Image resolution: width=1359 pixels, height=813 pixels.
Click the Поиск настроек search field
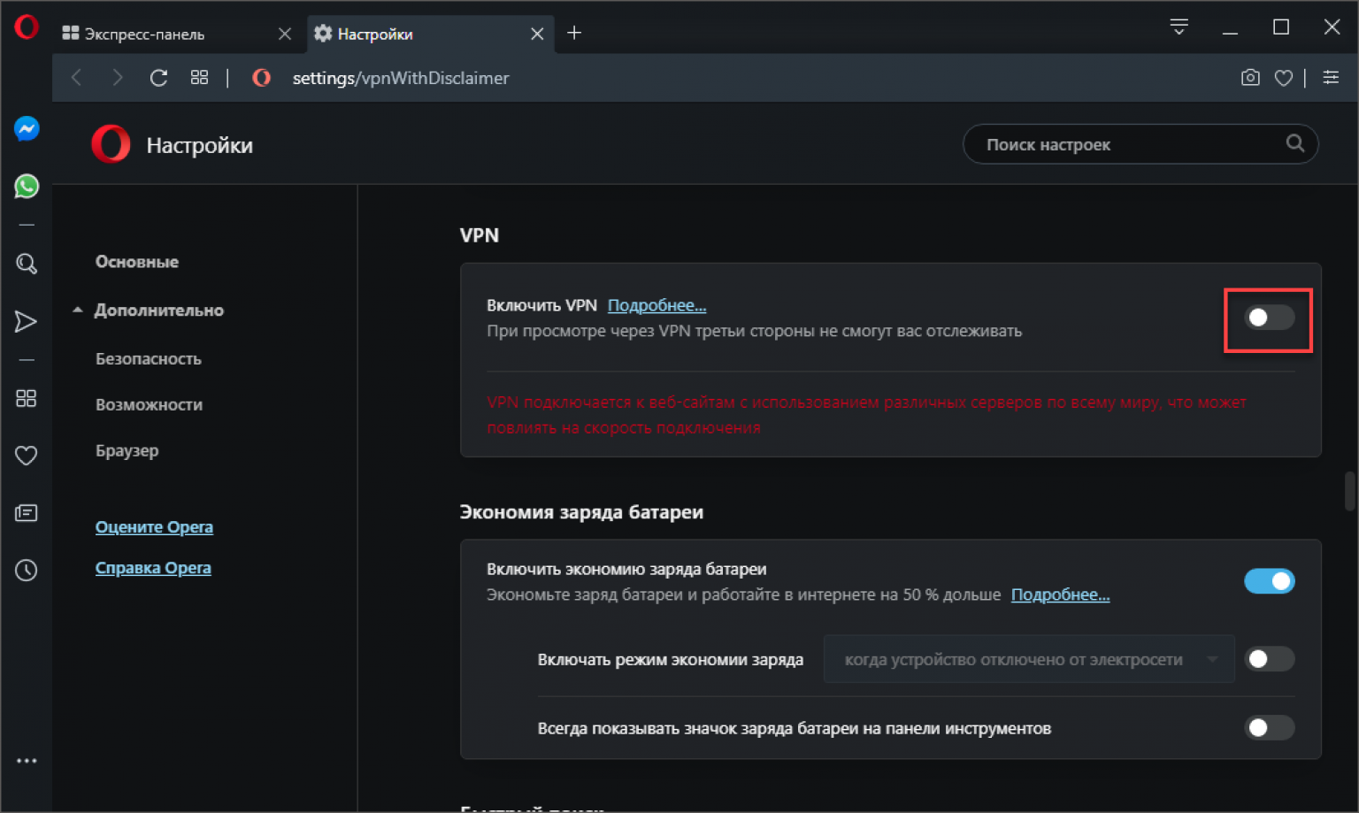(x=1140, y=144)
